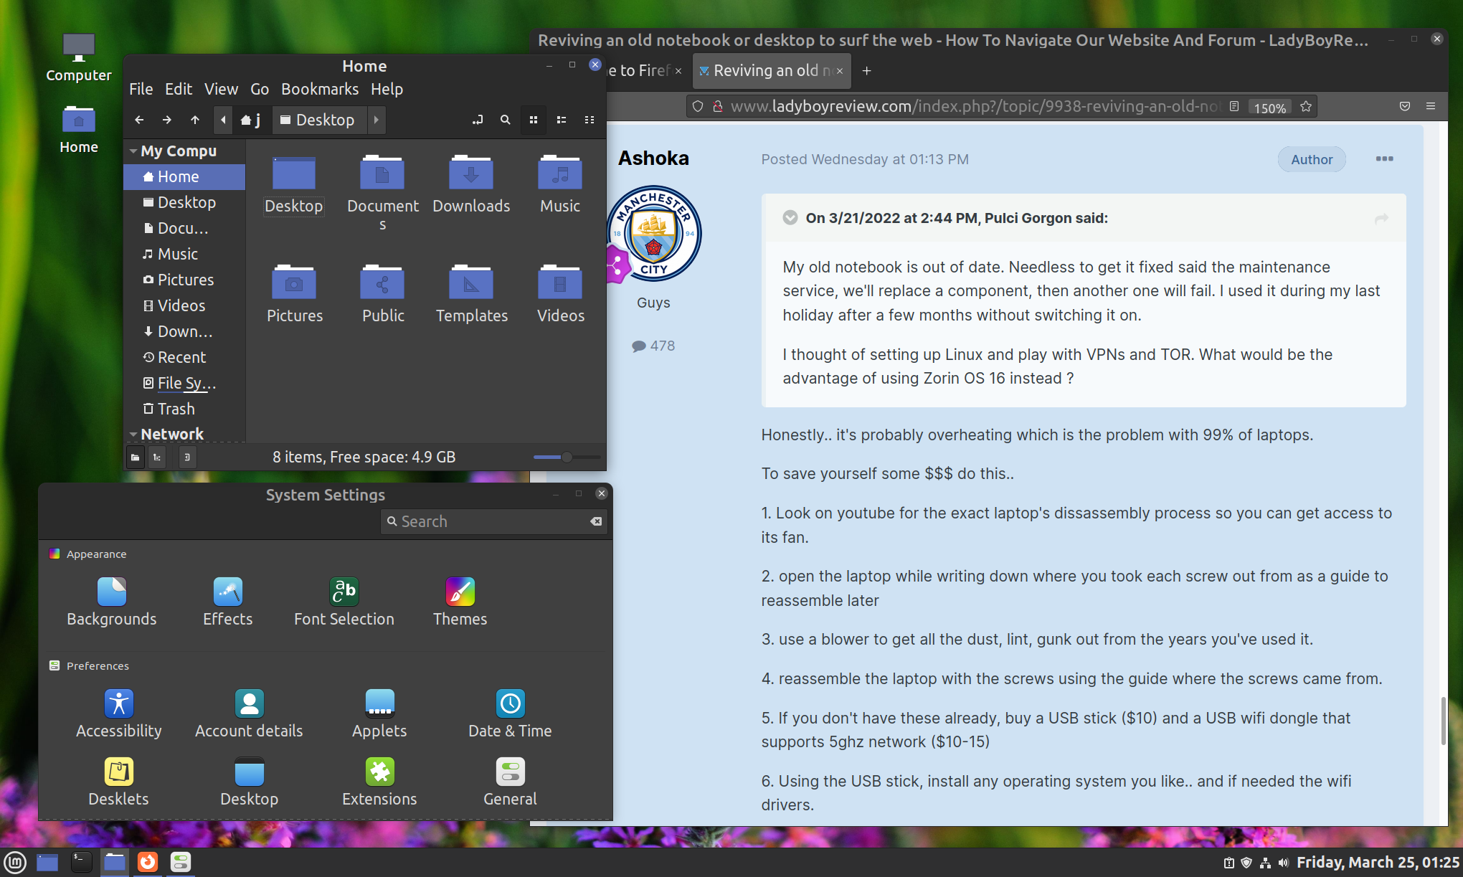Open file manager search tool
This screenshot has height=877, width=1463.
click(x=506, y=120)
